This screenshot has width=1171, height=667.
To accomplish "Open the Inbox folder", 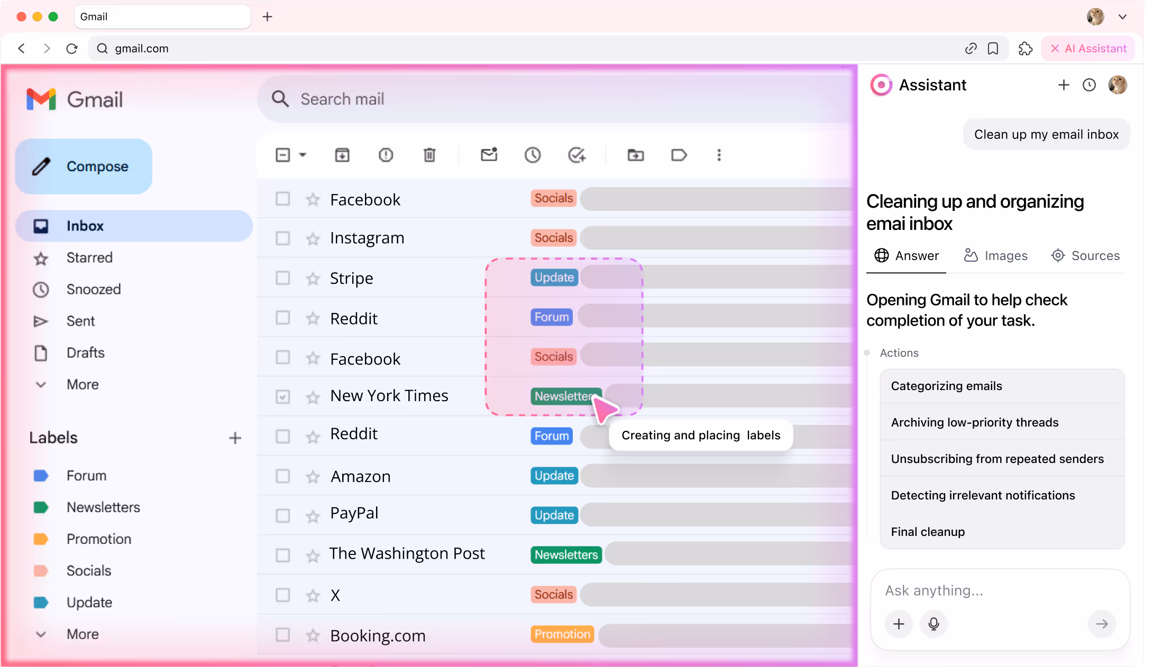I will [x=134, y=226].
